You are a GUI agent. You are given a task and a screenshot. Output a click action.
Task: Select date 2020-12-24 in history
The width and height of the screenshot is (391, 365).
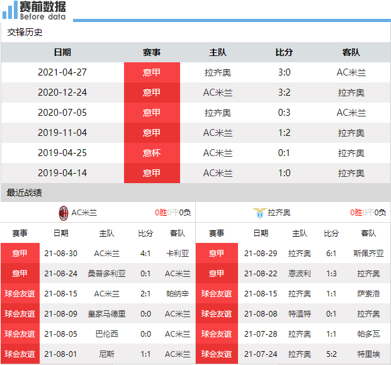click(x=62, y=93)
